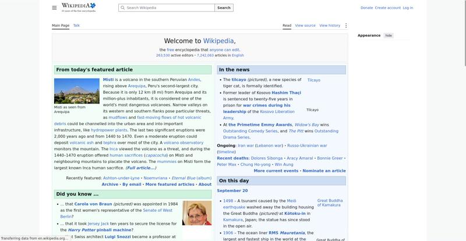
Task: Open the 'anyone can edit' link
Action: (x=224, y=50)
